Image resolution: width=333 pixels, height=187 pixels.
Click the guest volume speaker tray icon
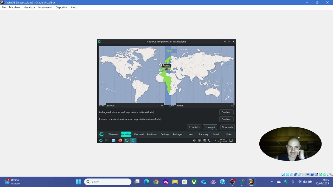click(194, 141)
